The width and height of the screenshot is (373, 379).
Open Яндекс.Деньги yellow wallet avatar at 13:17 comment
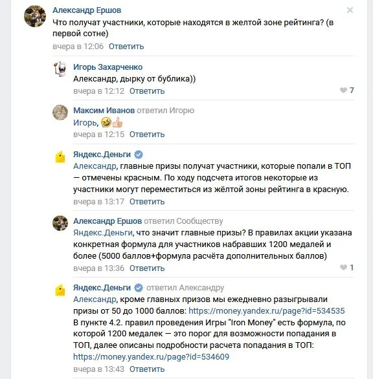click(60, 157)
